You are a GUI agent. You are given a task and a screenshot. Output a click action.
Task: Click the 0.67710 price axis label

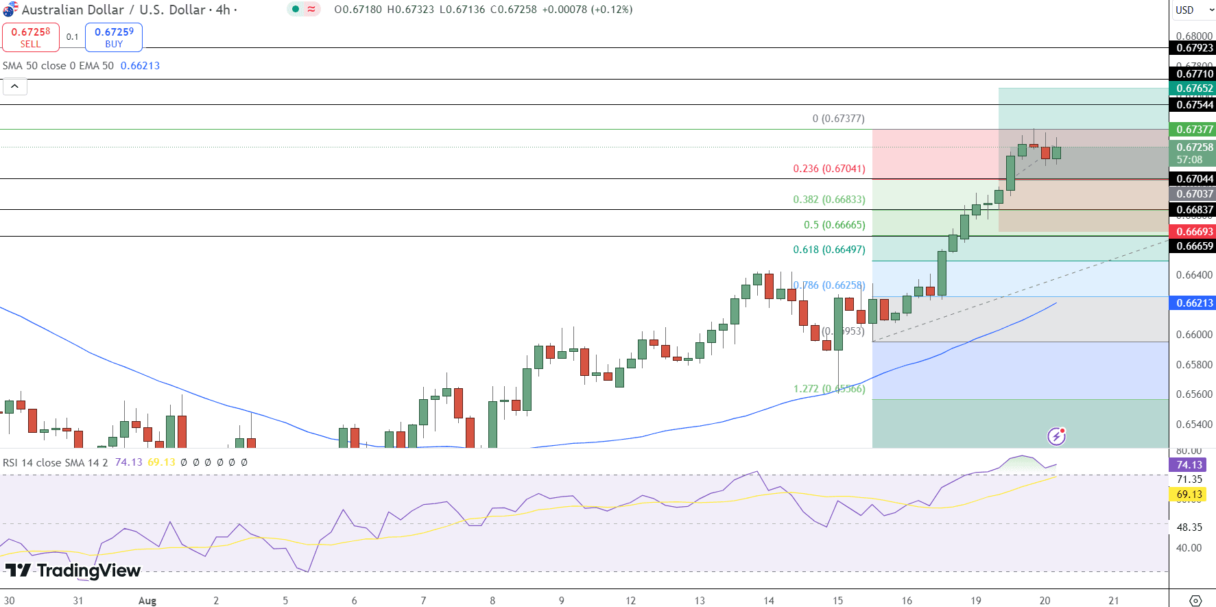[1193, 74]
